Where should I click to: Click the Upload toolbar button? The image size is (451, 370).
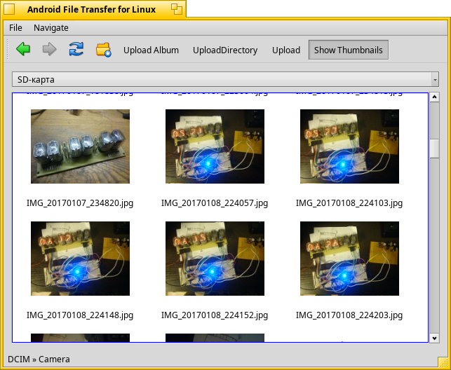coord(286,50)
